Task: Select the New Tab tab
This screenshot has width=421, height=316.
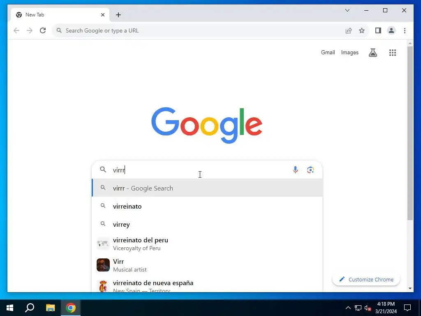Action: pos(60,15)
